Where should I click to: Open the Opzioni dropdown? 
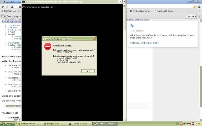pos(191,16)
